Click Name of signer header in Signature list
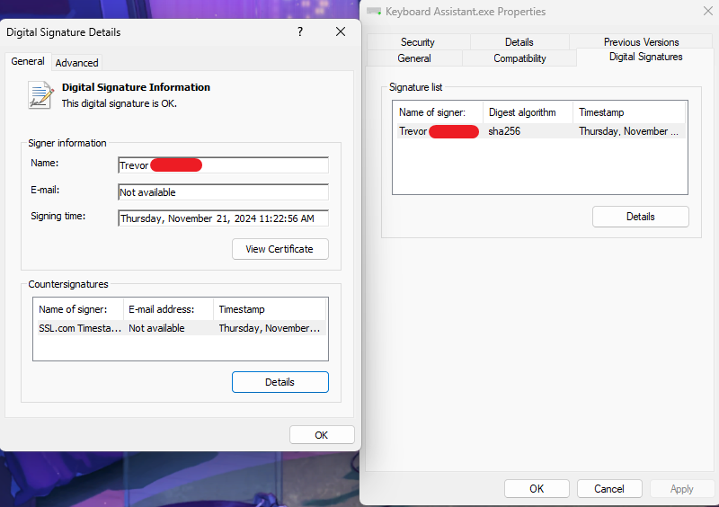This screenshot has height=507, width=719. (438, 112)
